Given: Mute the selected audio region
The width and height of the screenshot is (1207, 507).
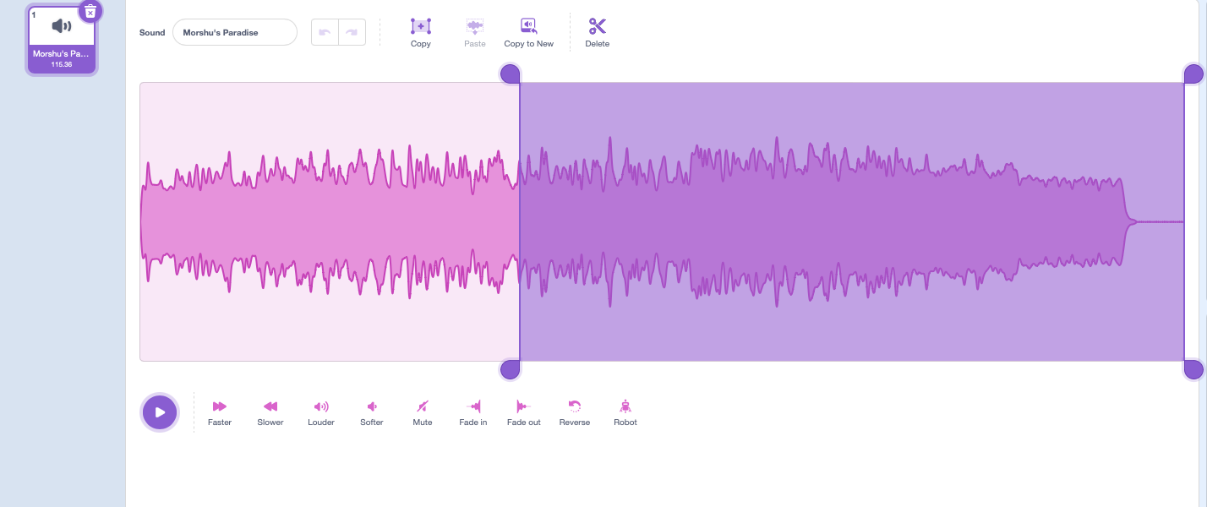Looking at the screenshot, I should [423, 406].
